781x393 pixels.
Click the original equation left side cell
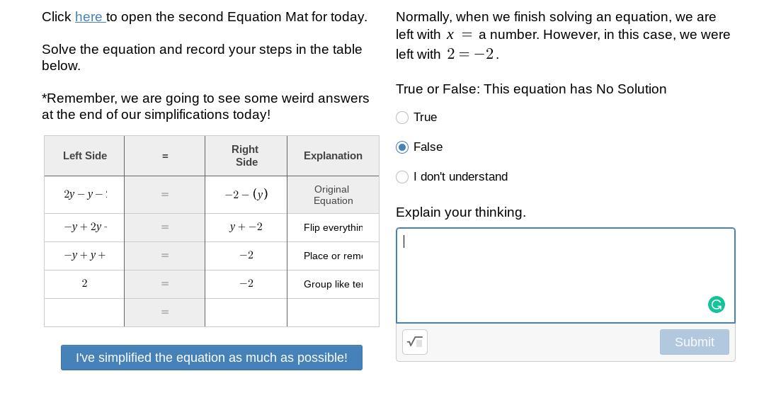[84, 194]
